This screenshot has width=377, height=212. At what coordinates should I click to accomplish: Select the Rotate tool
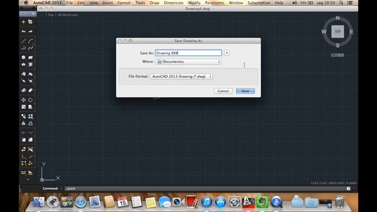[31, 100]
